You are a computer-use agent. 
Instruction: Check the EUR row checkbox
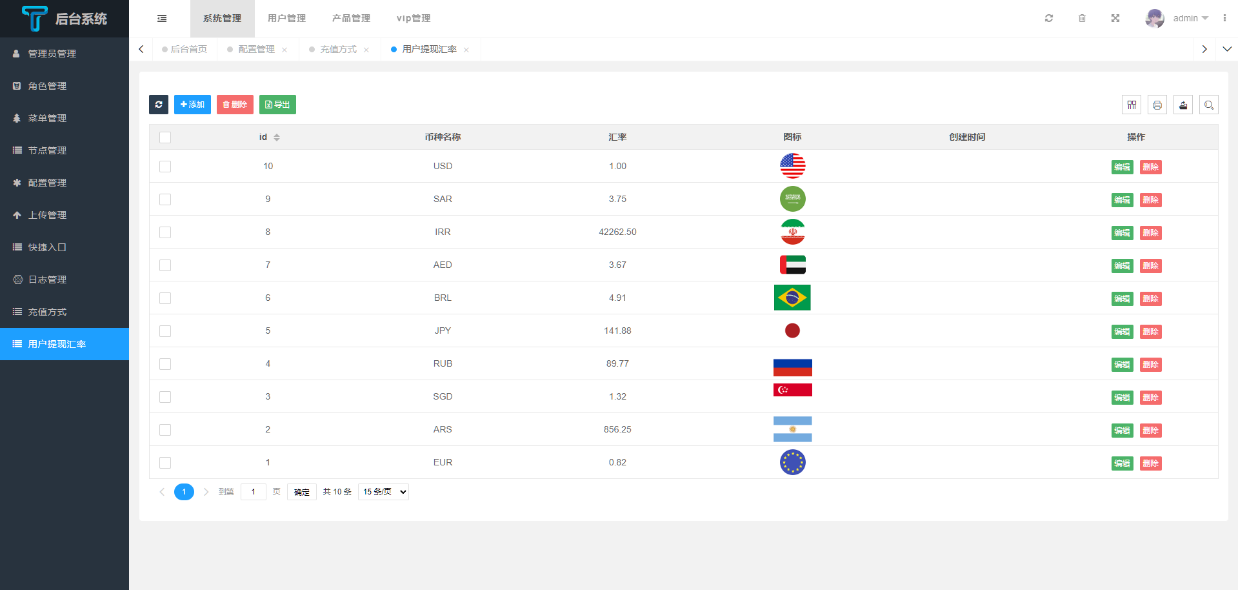coord(165,463)
